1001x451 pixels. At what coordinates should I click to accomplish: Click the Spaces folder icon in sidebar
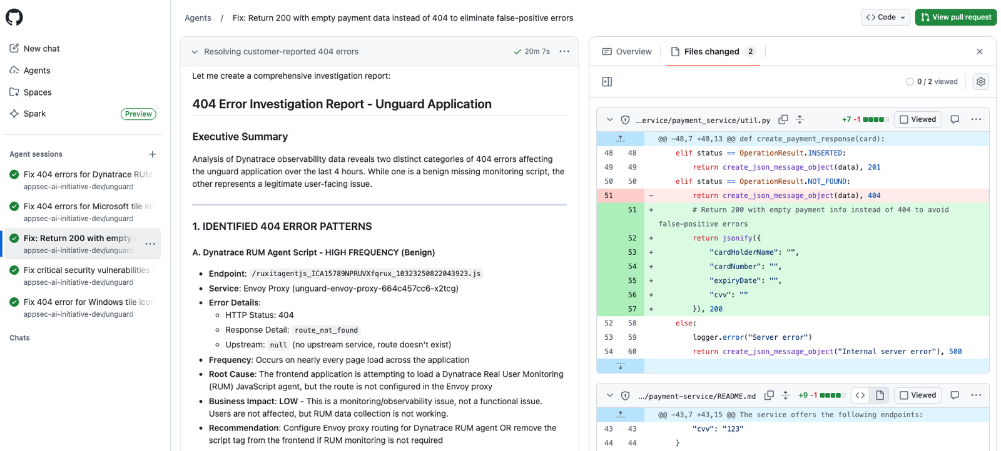click(x=14, y=92)
